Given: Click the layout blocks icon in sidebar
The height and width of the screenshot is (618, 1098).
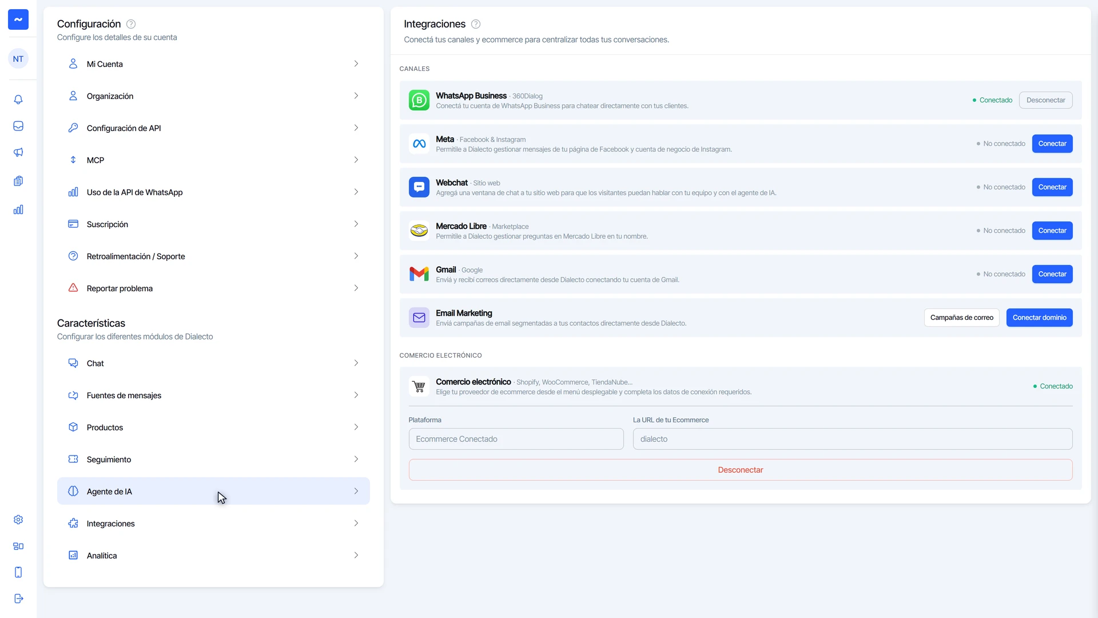Looking at the screenshot, I should [x=18, y=546].
